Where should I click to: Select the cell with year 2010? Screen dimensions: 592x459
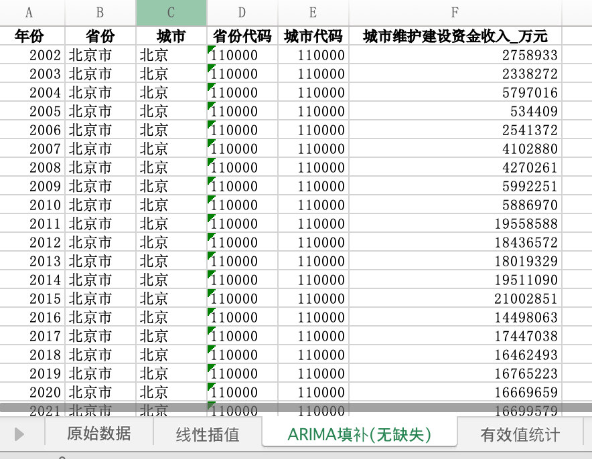click(32, 205)
